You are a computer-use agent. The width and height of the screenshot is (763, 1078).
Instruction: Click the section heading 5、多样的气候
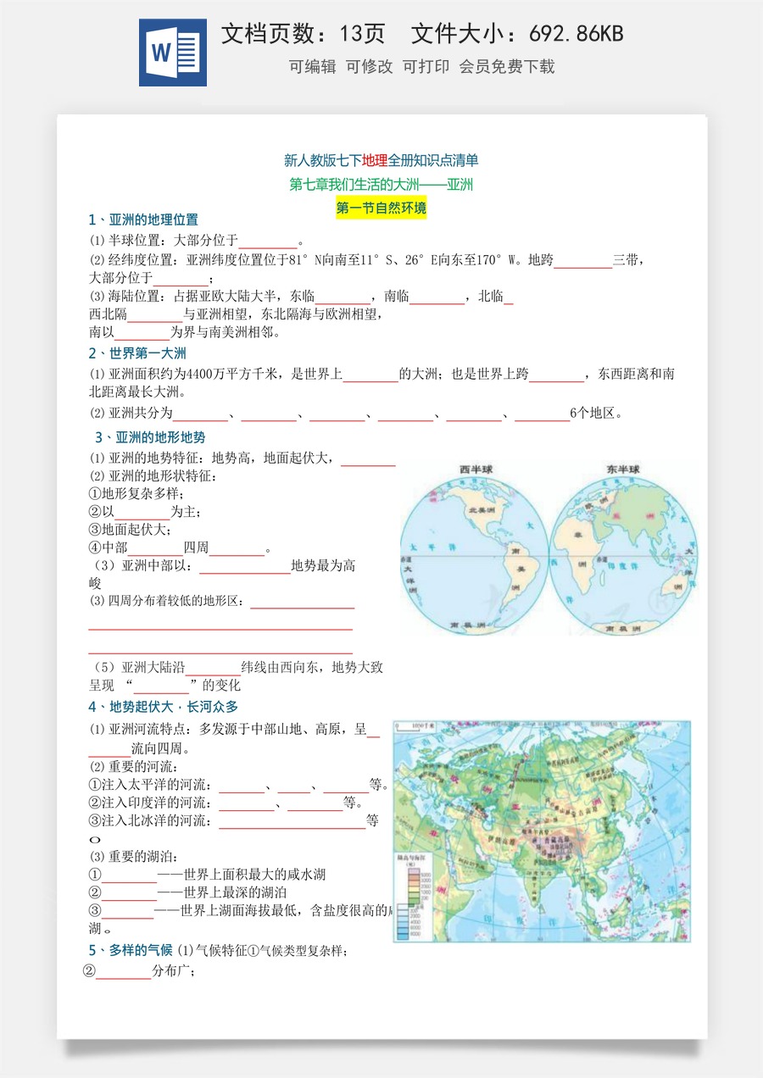coord(131,950)
